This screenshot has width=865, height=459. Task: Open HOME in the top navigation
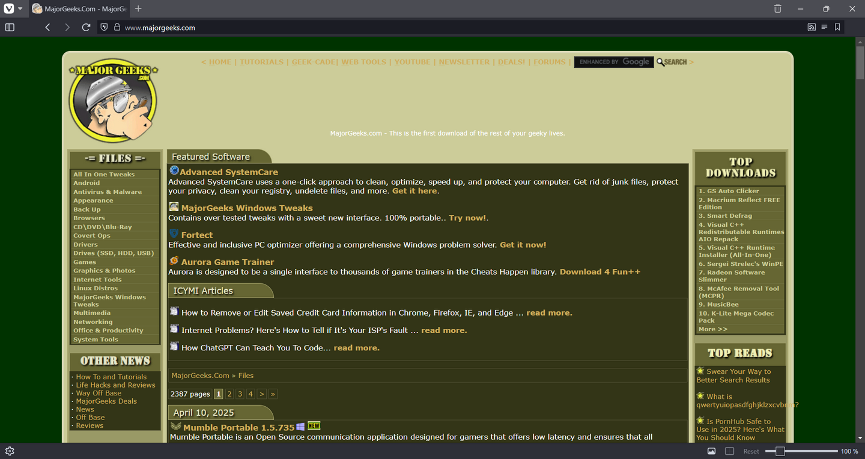coord(220,62)
